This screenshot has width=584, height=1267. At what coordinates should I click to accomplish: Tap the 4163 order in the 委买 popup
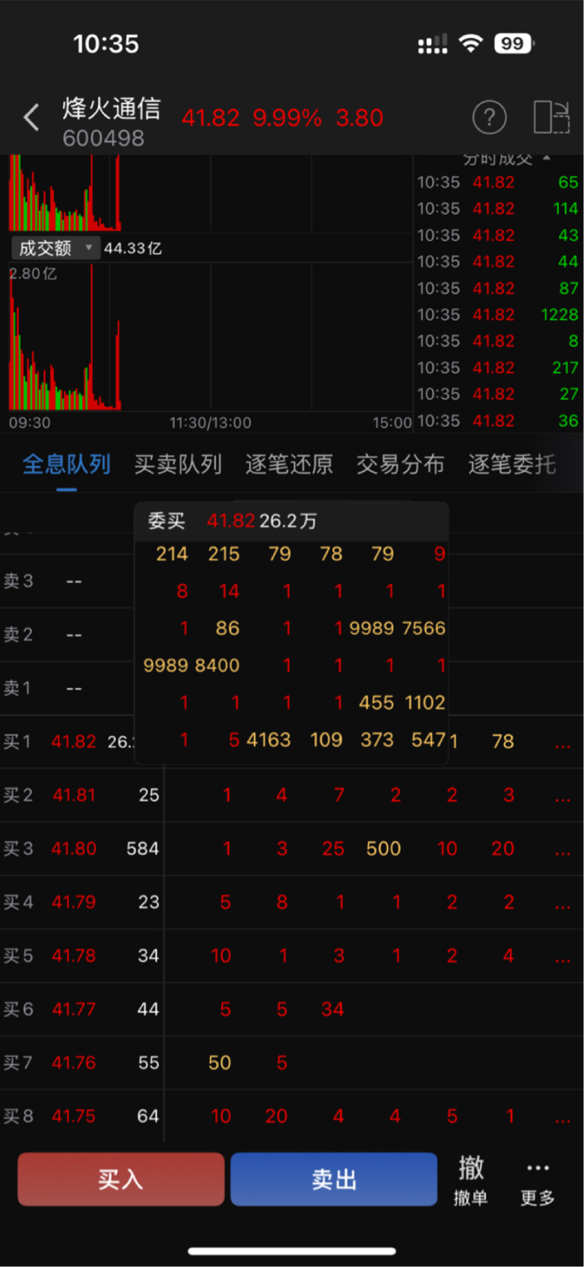coord(269,740)
